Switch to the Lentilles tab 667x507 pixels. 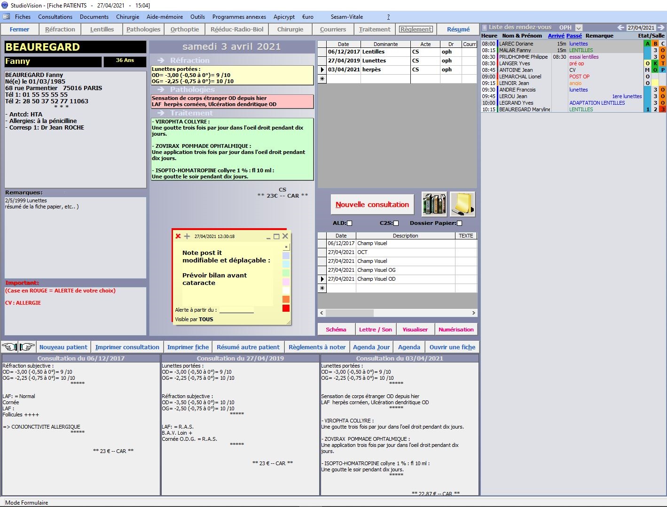click(102, 29)
